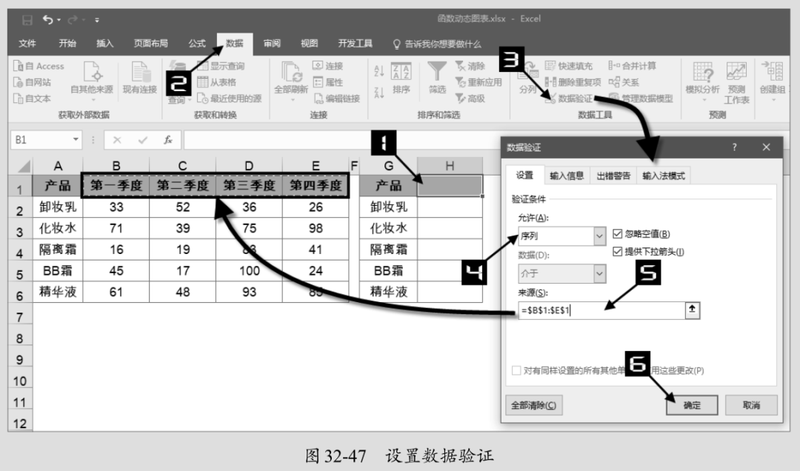Click the 连接 button with link icon
Viewport: 800px width, 471px height.
pos(328,66)
